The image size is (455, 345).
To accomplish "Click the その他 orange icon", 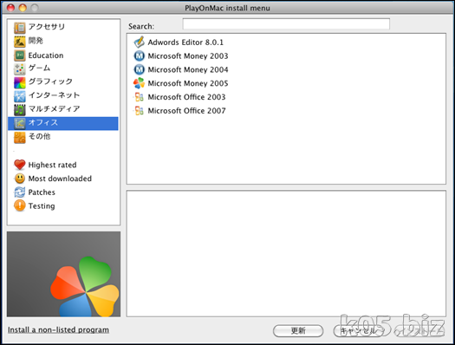I will coord(20,138).
